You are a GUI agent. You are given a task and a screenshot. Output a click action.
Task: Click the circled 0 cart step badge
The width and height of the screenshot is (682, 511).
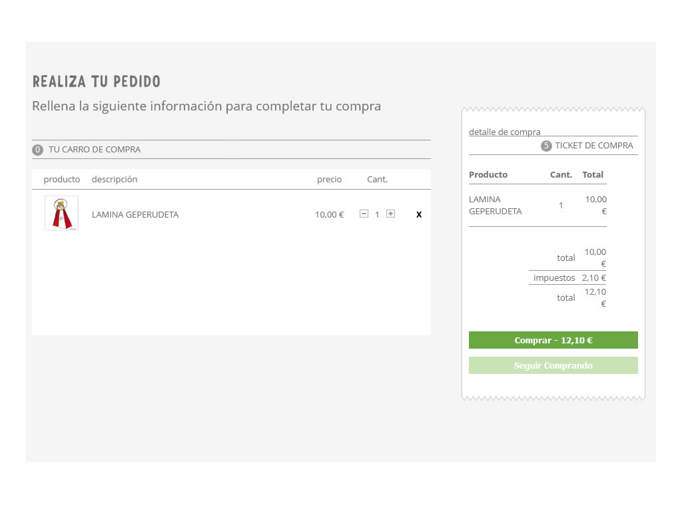(38, 150)
